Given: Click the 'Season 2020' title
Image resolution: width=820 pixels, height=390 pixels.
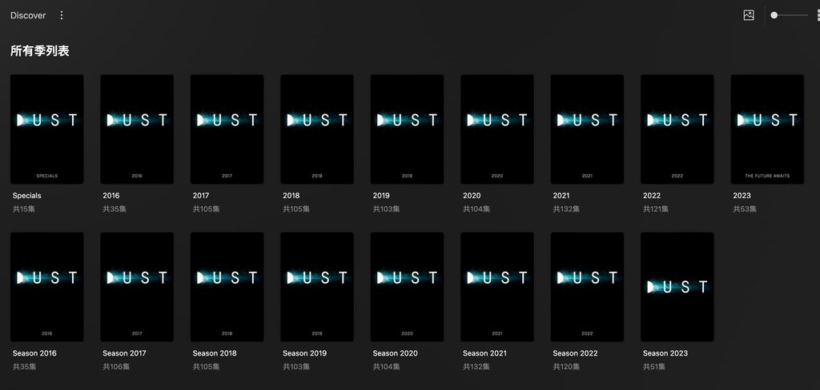Looking at the screenshot, I should (x=395, y=353).
